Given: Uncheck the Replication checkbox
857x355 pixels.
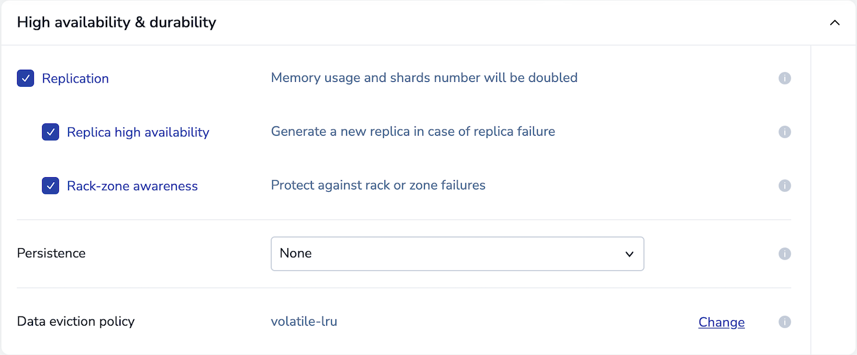Looking at the screenshot, I should pyautogui.click(x=26, y=78).
